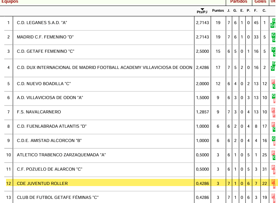Open team MADRID C.F. FEMENINO "D"
This screenshot has height=203, width=278.
[45, 37]
